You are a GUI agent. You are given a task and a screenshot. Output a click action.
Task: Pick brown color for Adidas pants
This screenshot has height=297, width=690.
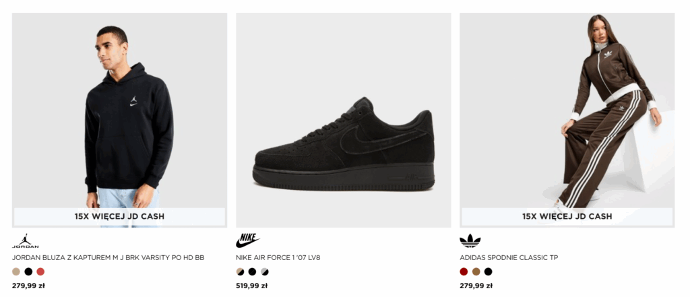tap(476, 271)
